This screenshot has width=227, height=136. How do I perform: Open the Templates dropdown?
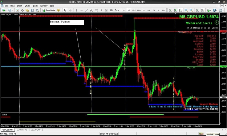[x=221, y=10]
